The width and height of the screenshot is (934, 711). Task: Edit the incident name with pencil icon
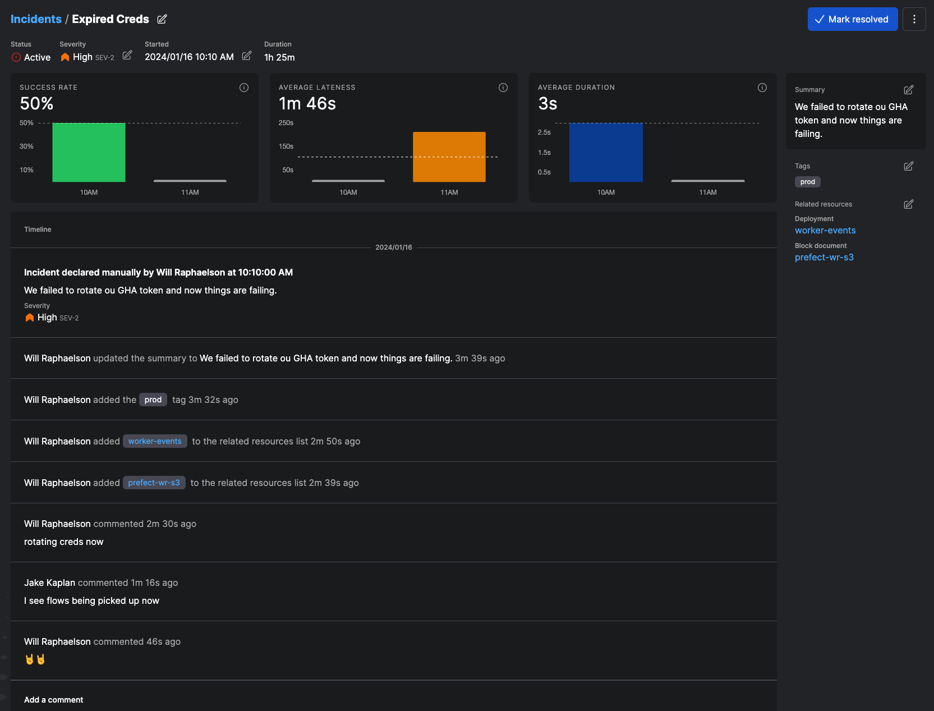pos(162,19)
